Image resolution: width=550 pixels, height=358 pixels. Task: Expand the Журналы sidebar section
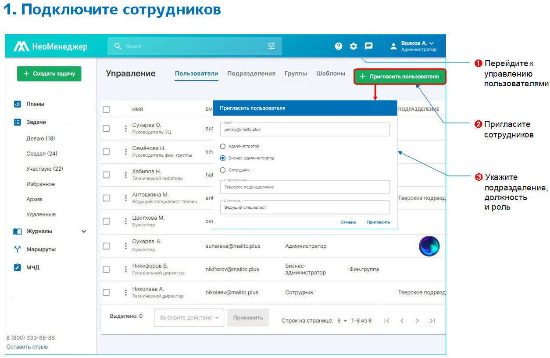pos(84,232)
